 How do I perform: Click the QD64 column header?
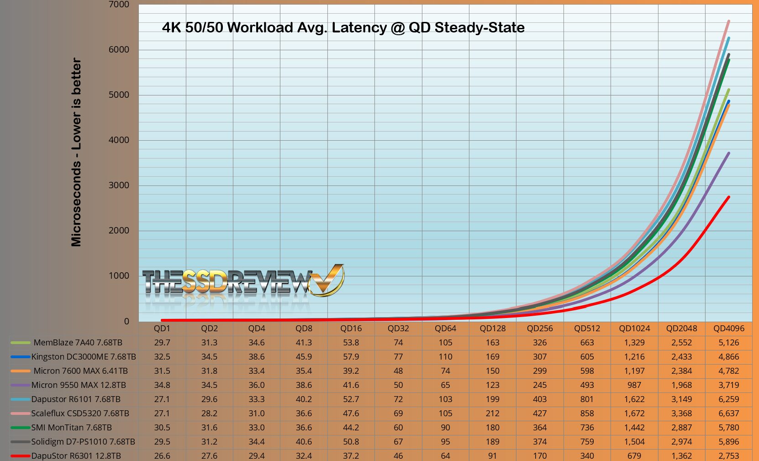445,328
